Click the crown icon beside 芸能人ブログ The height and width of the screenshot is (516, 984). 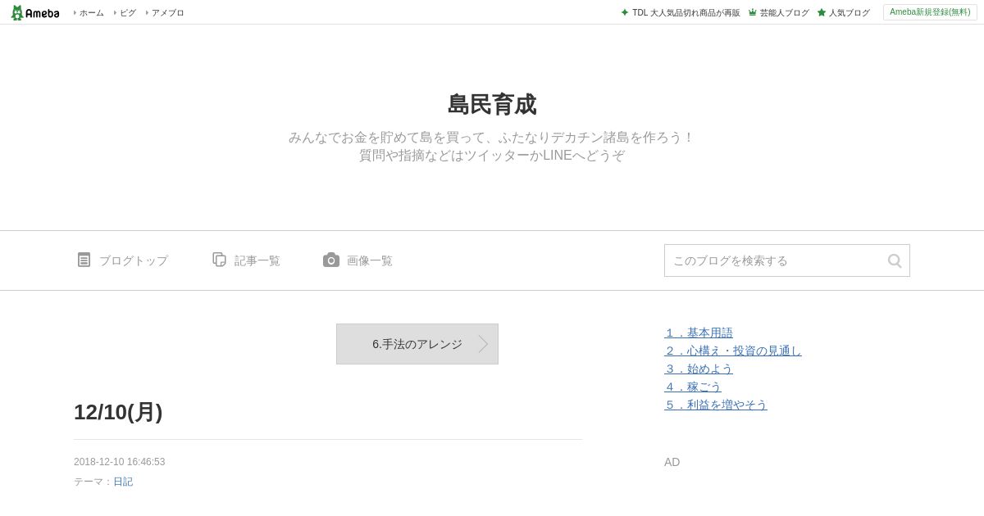tap(753, 12)
